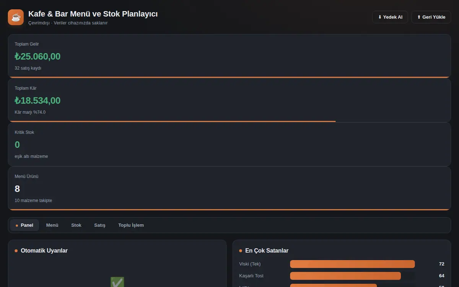This screenshot has width=459, height=287.
Task: Click the Viski sales count 72
Action: pyautogui.click(x=441, y=264)
